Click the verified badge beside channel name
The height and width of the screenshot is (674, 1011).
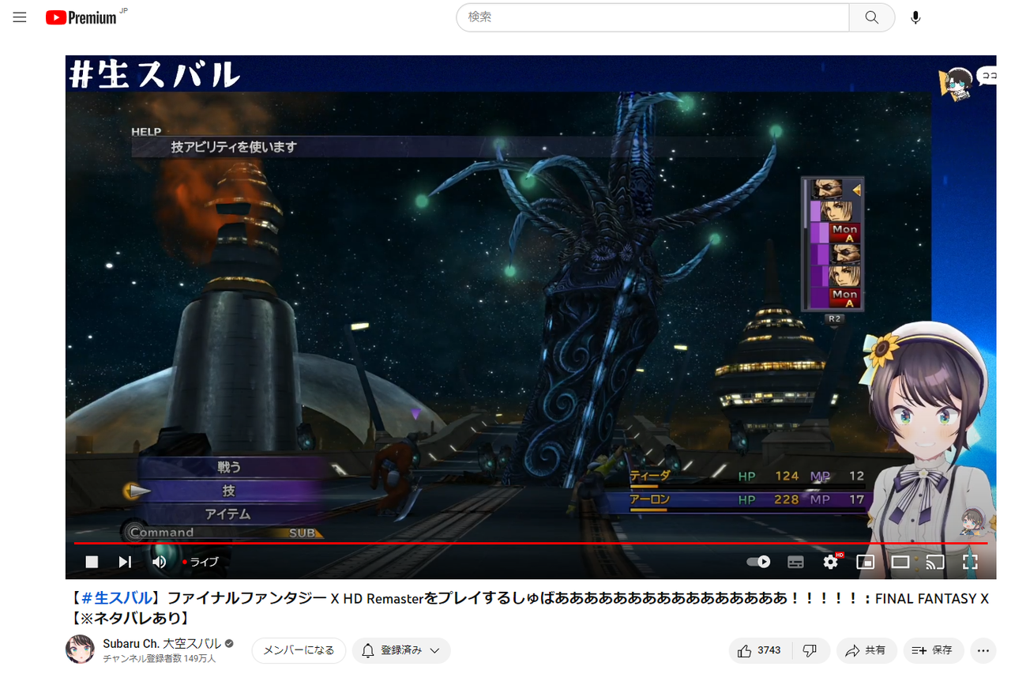(x=230, y=644)
